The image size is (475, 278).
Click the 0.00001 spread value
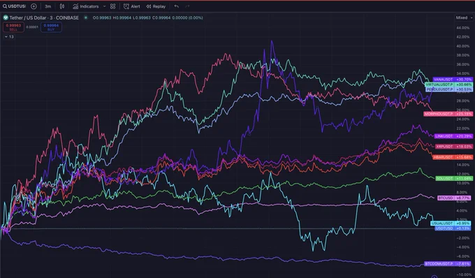pyautogui.click(x=32, y=27)
